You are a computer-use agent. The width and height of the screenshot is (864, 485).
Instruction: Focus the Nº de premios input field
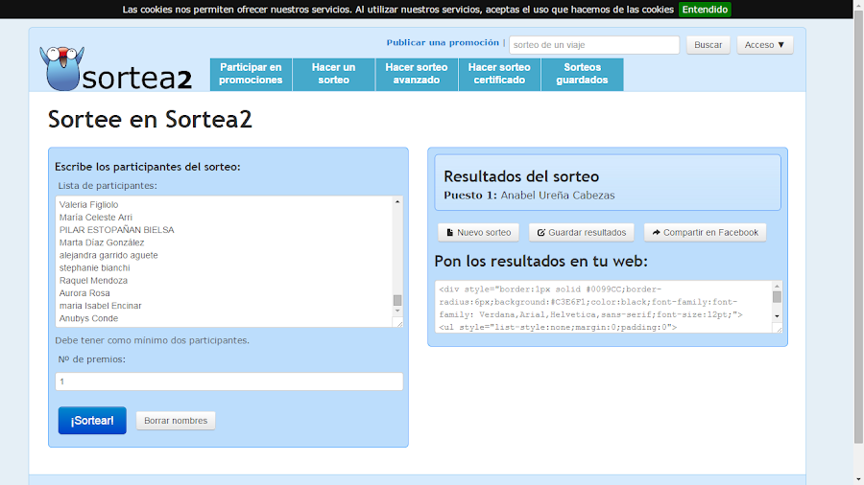229,381
